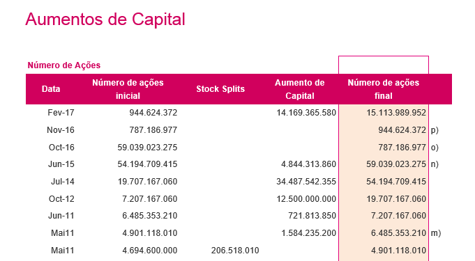Select the Número de Ações heading
475x261 pixels.
(x=64, y=65)
